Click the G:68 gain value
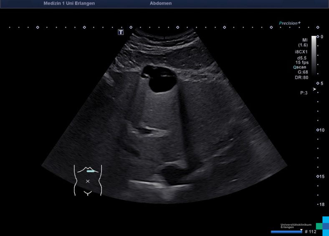This screenshot has width=329, height=236. tap(303, 72)
